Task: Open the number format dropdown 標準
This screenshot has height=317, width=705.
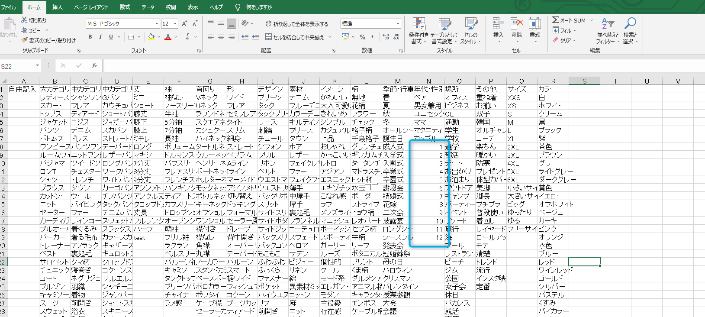Action: (398, 23)
